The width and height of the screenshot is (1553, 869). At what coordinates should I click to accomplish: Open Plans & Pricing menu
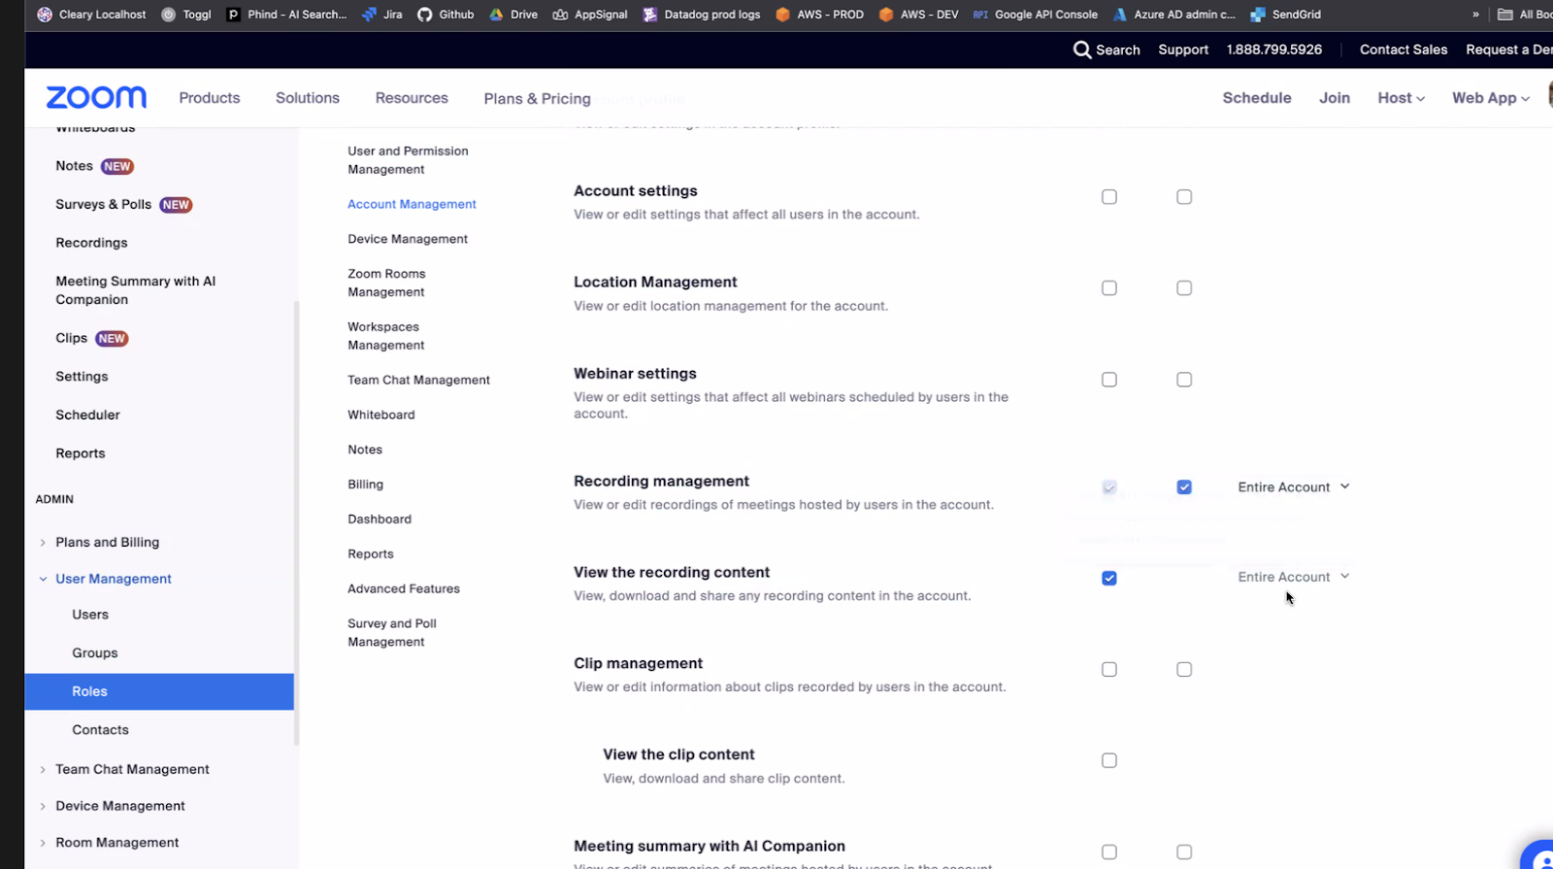point(537,99)
